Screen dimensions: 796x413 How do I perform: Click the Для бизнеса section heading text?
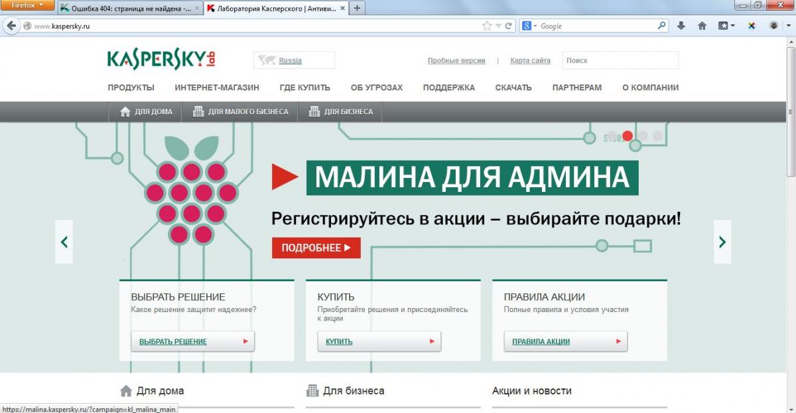[x=354, y=391]
